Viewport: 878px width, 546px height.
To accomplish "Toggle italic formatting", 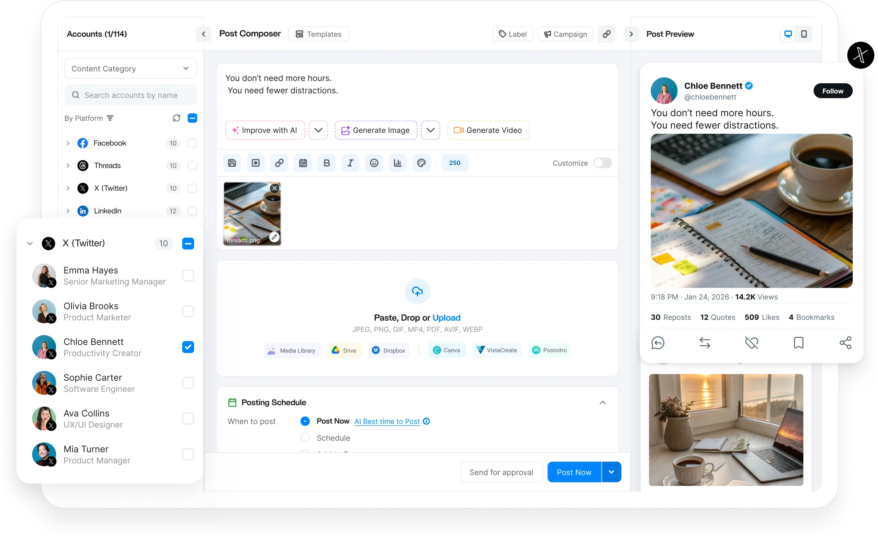I will pos(350,163).
